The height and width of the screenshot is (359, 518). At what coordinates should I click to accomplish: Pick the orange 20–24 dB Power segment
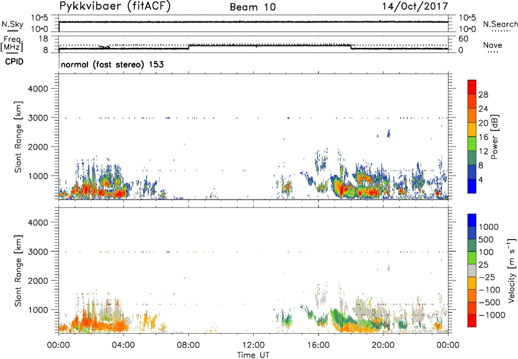[472, 115]
